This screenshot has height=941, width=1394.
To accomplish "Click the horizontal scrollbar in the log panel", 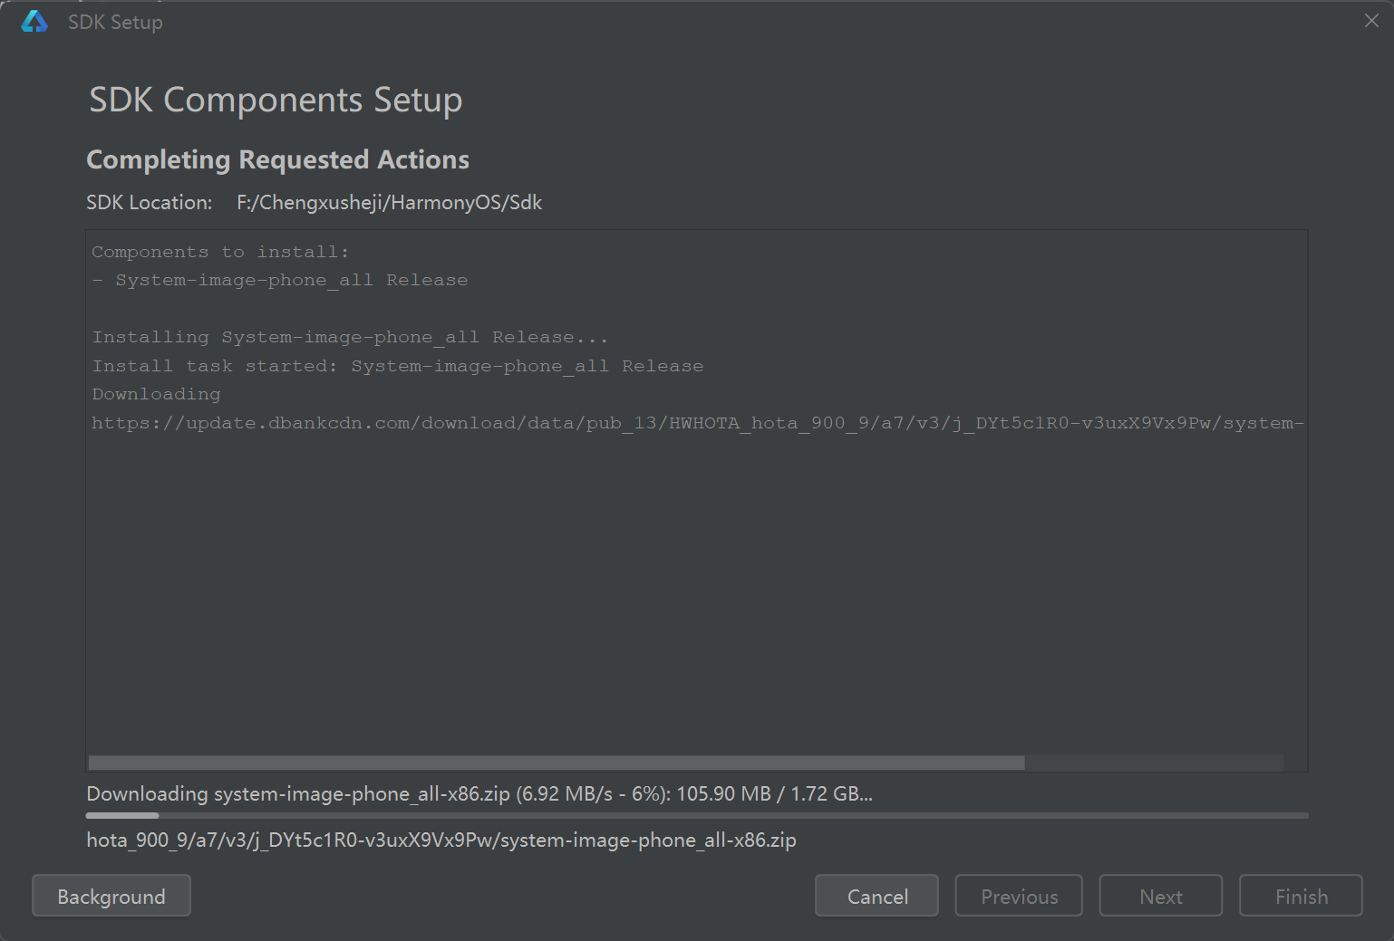I will click(557, 763).
